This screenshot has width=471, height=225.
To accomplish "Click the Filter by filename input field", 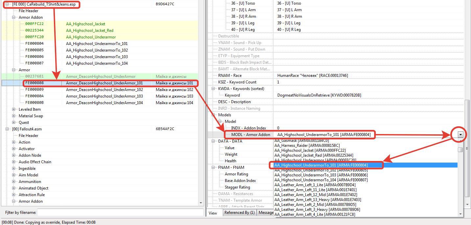I will 120,213.
